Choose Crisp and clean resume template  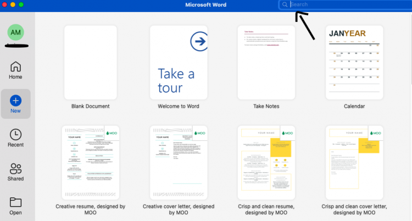266,163
